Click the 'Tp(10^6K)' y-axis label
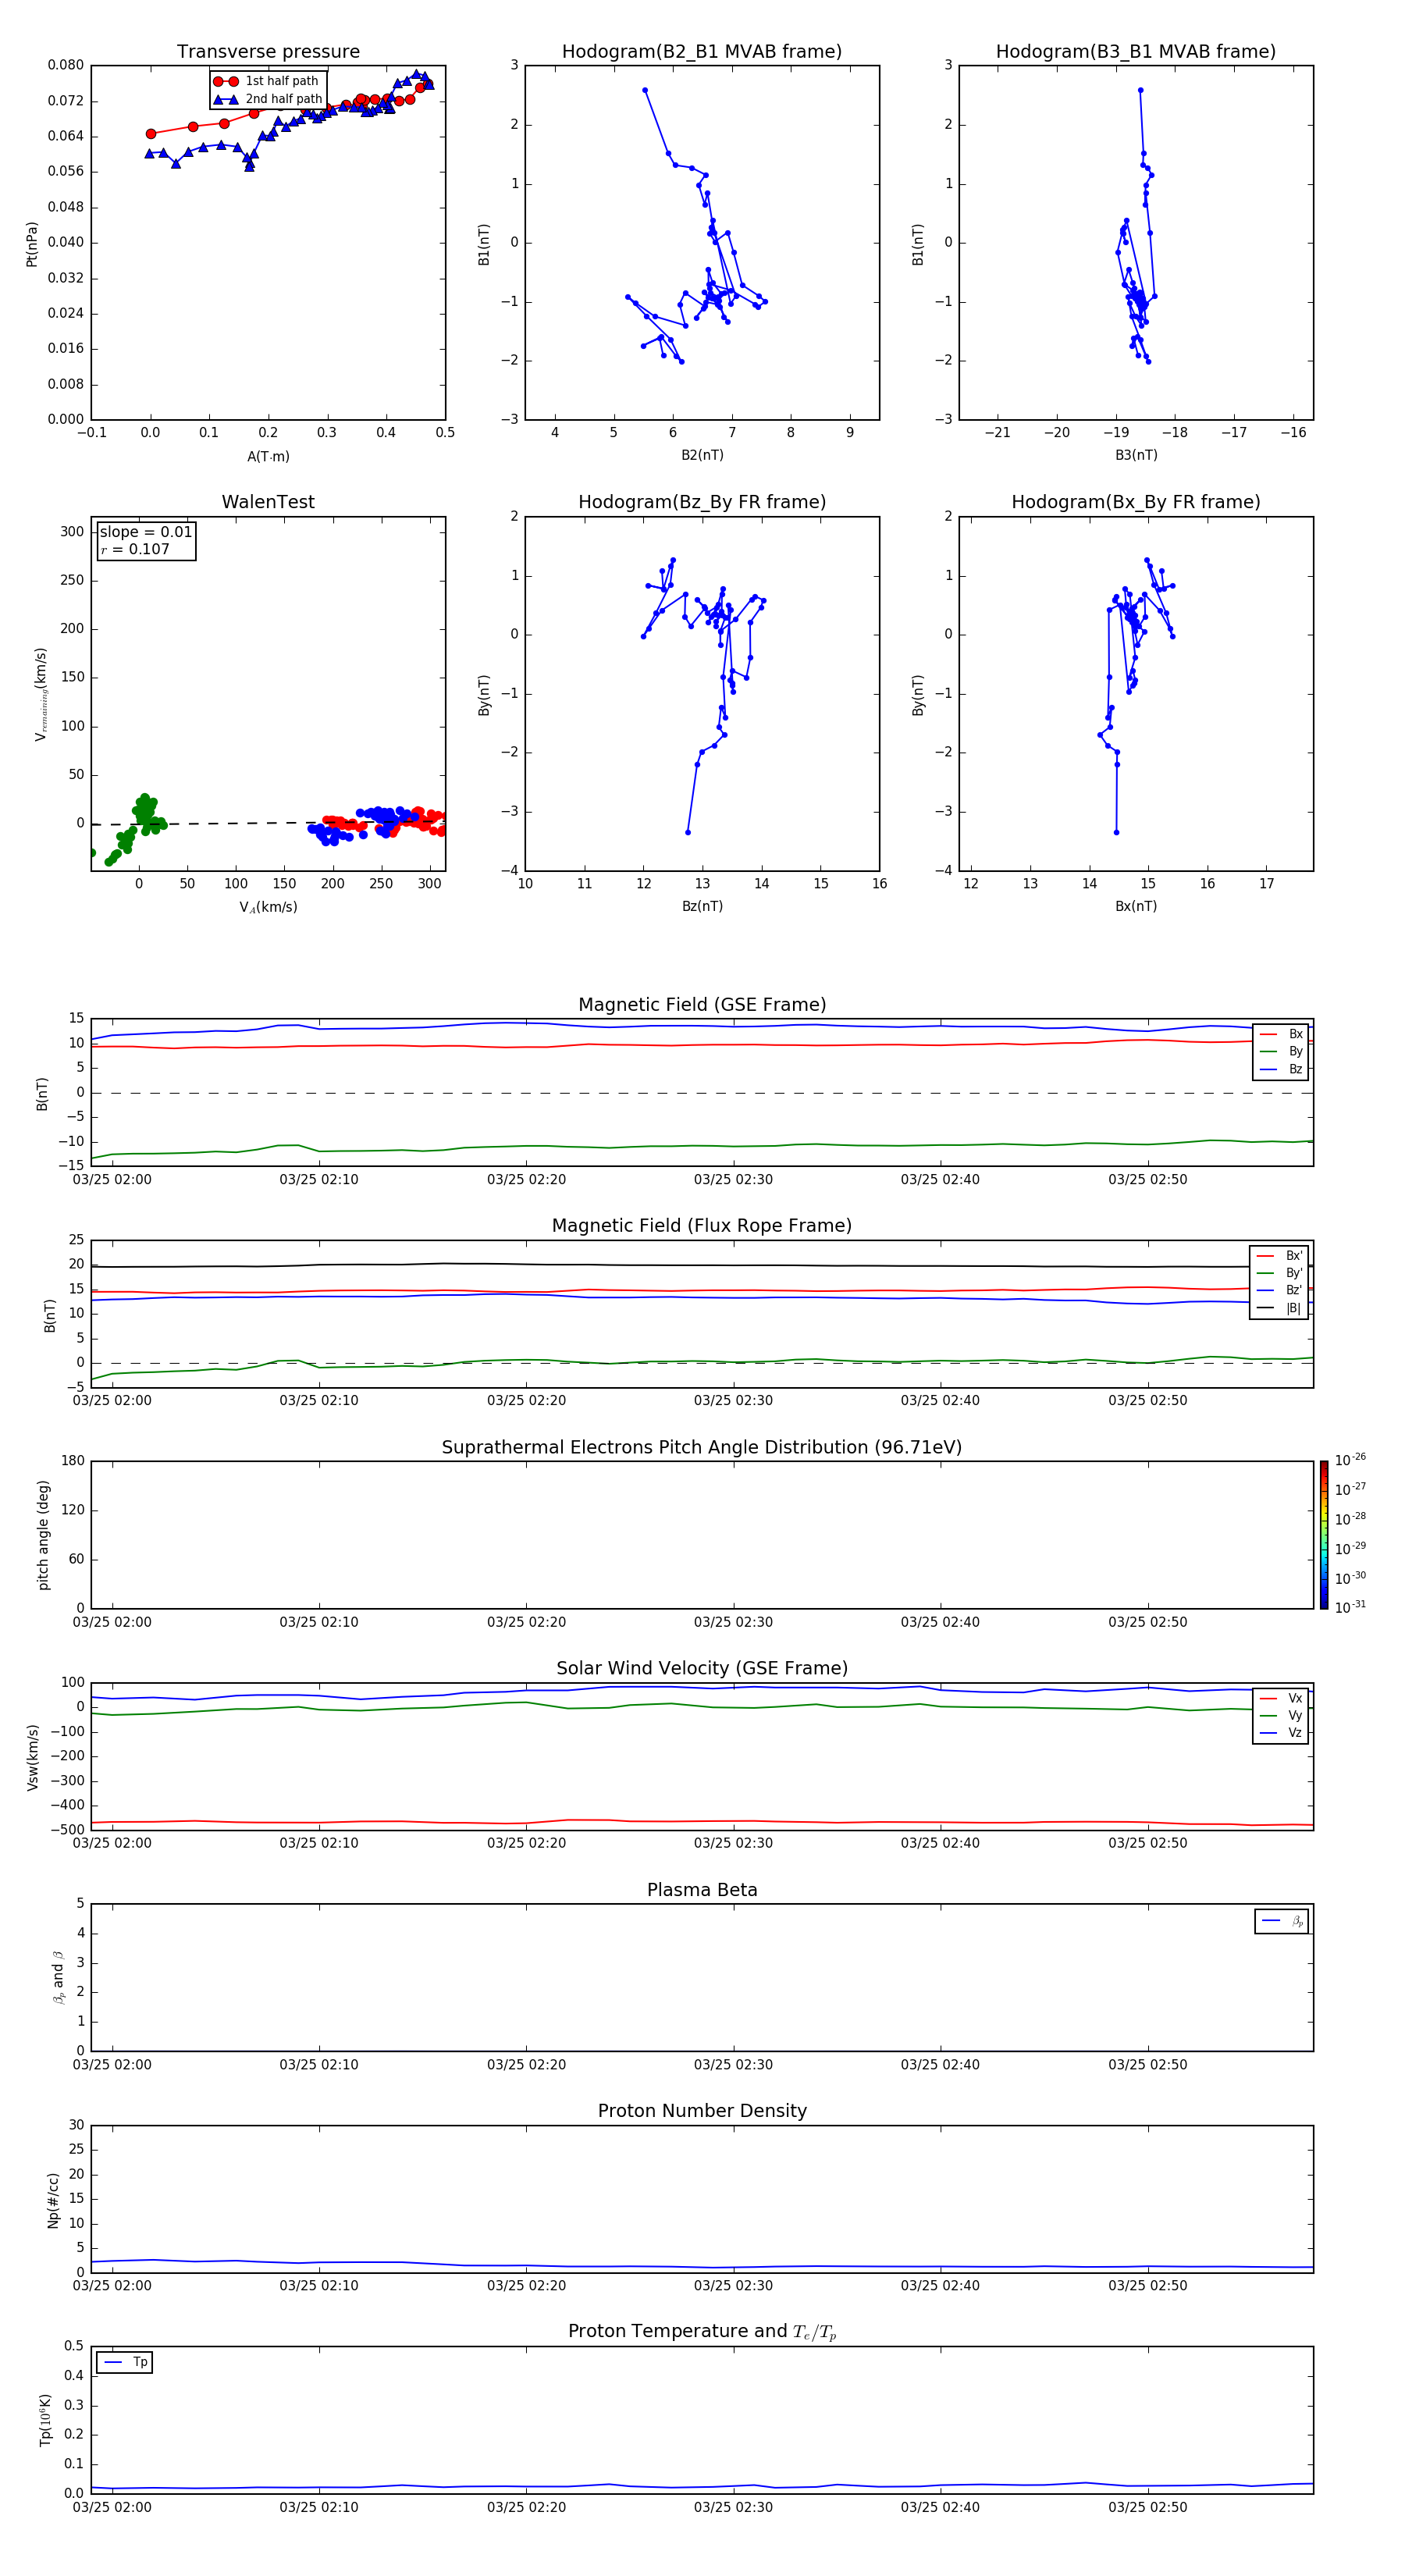 coord(45,2420)
